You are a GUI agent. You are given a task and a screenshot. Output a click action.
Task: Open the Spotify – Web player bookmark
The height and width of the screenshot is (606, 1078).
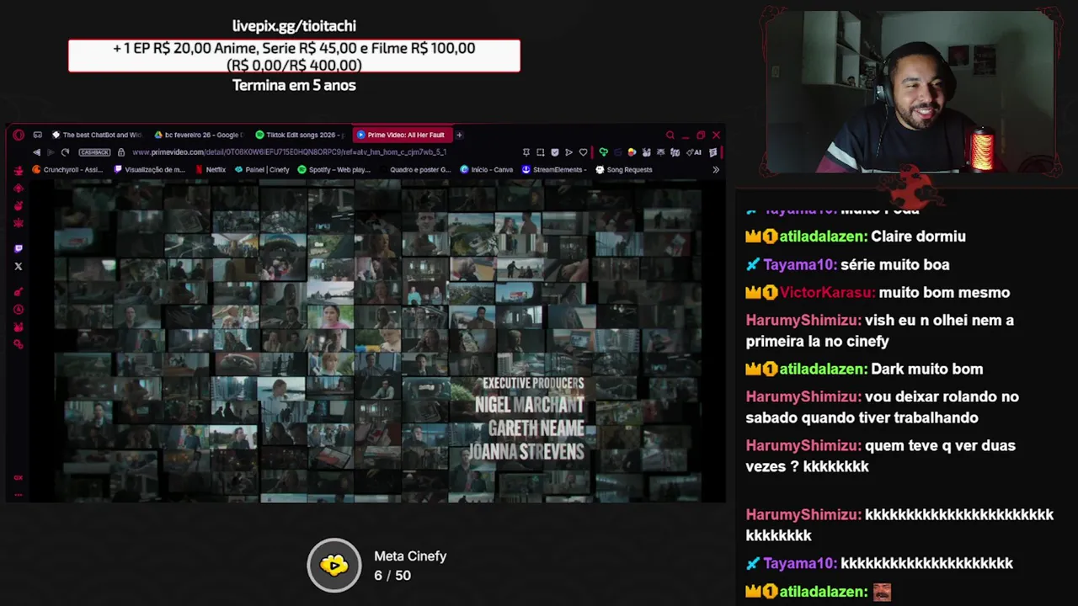[x=334, y=169]
